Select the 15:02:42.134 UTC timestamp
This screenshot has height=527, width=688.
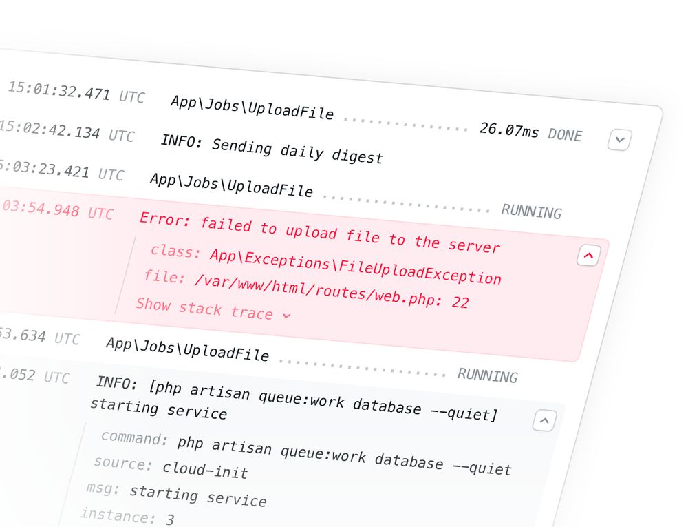[66, 131]
